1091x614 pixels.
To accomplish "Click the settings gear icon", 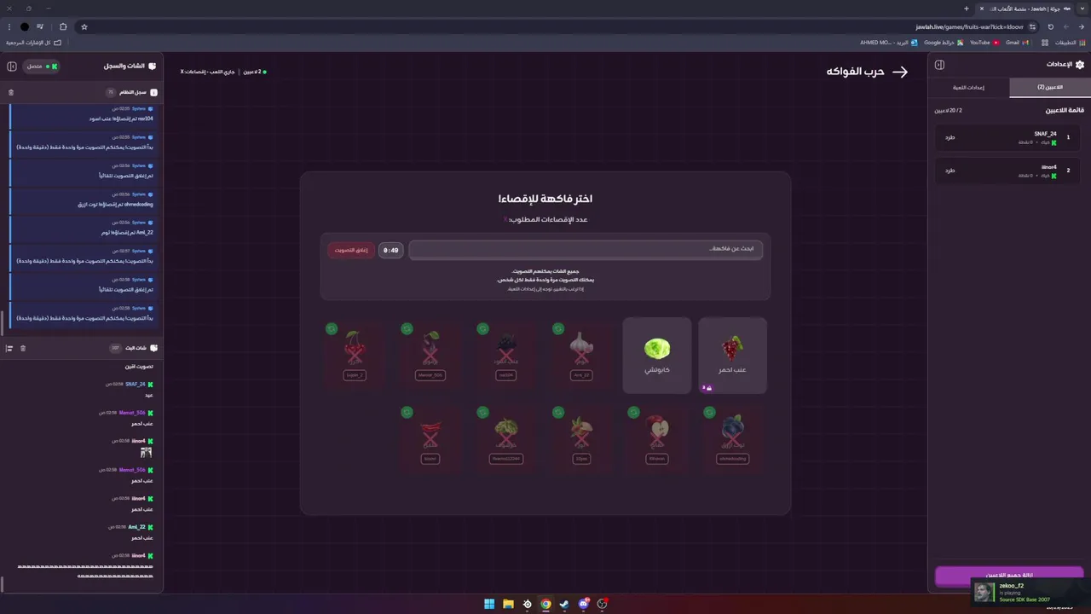I will 1080,65.
